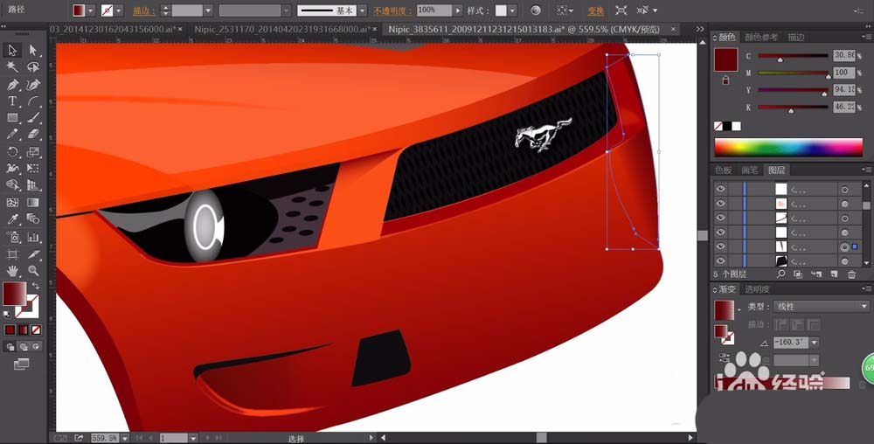Select the Direct Selection tool
The image size is (874, 444).
click(33, 50)
